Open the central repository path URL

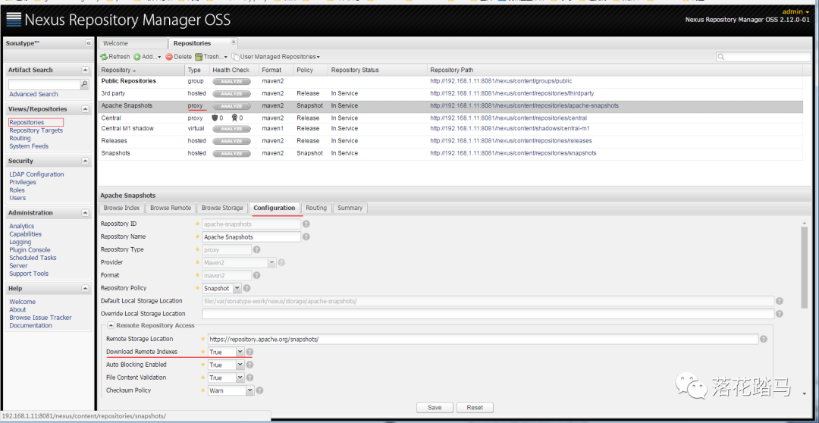508,118
